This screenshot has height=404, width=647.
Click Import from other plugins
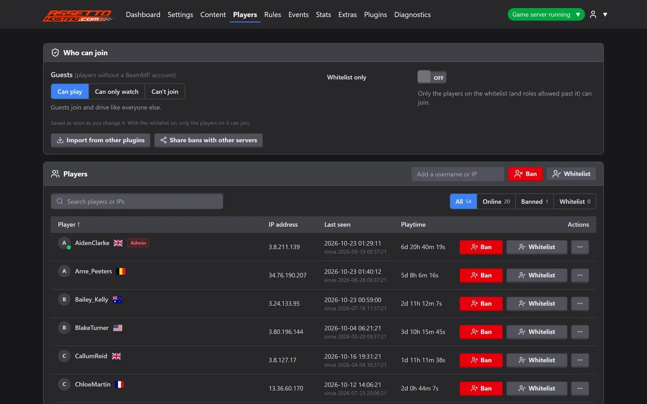click(101, 140)
